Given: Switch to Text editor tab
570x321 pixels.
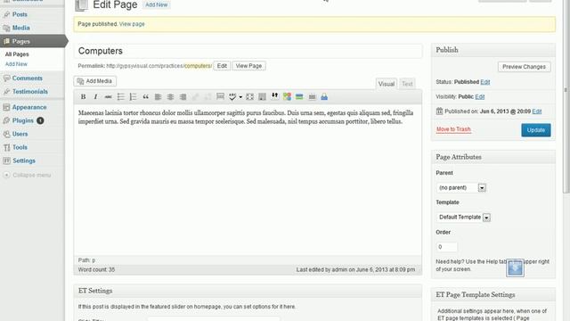Looking at the screenshot, I should 407,84.
